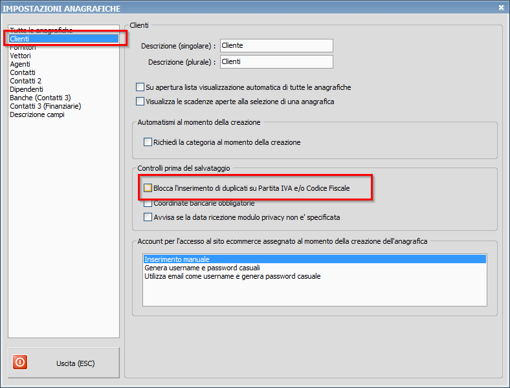
Task: Select Clienti in the category list
Action: point(63,39)
